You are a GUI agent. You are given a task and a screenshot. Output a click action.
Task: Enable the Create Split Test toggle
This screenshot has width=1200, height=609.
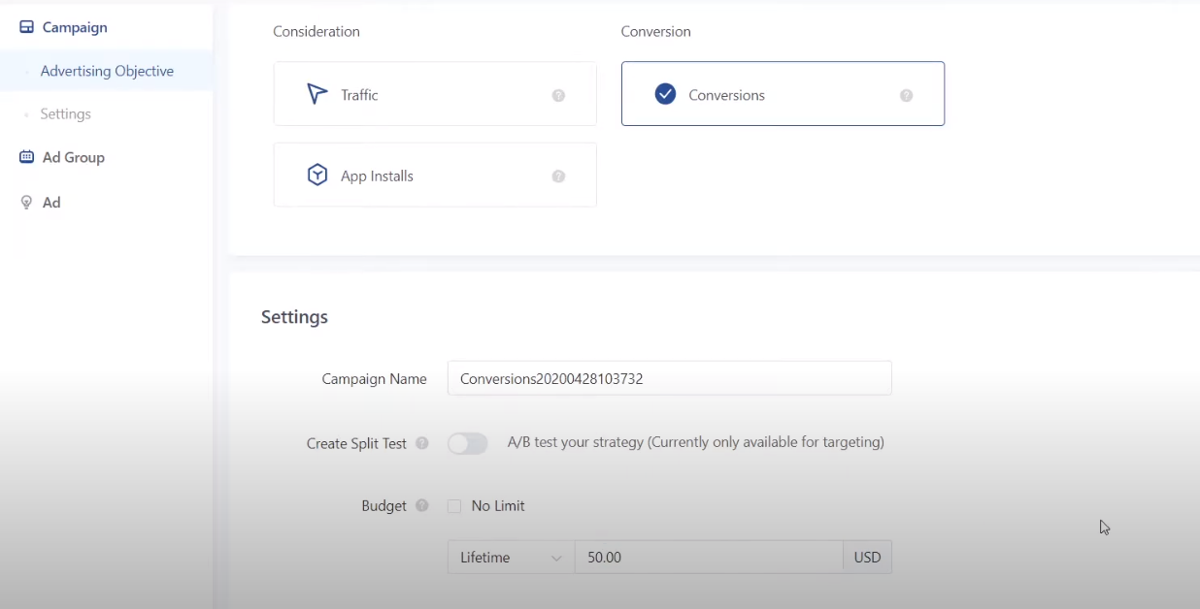tap(467, 443)
